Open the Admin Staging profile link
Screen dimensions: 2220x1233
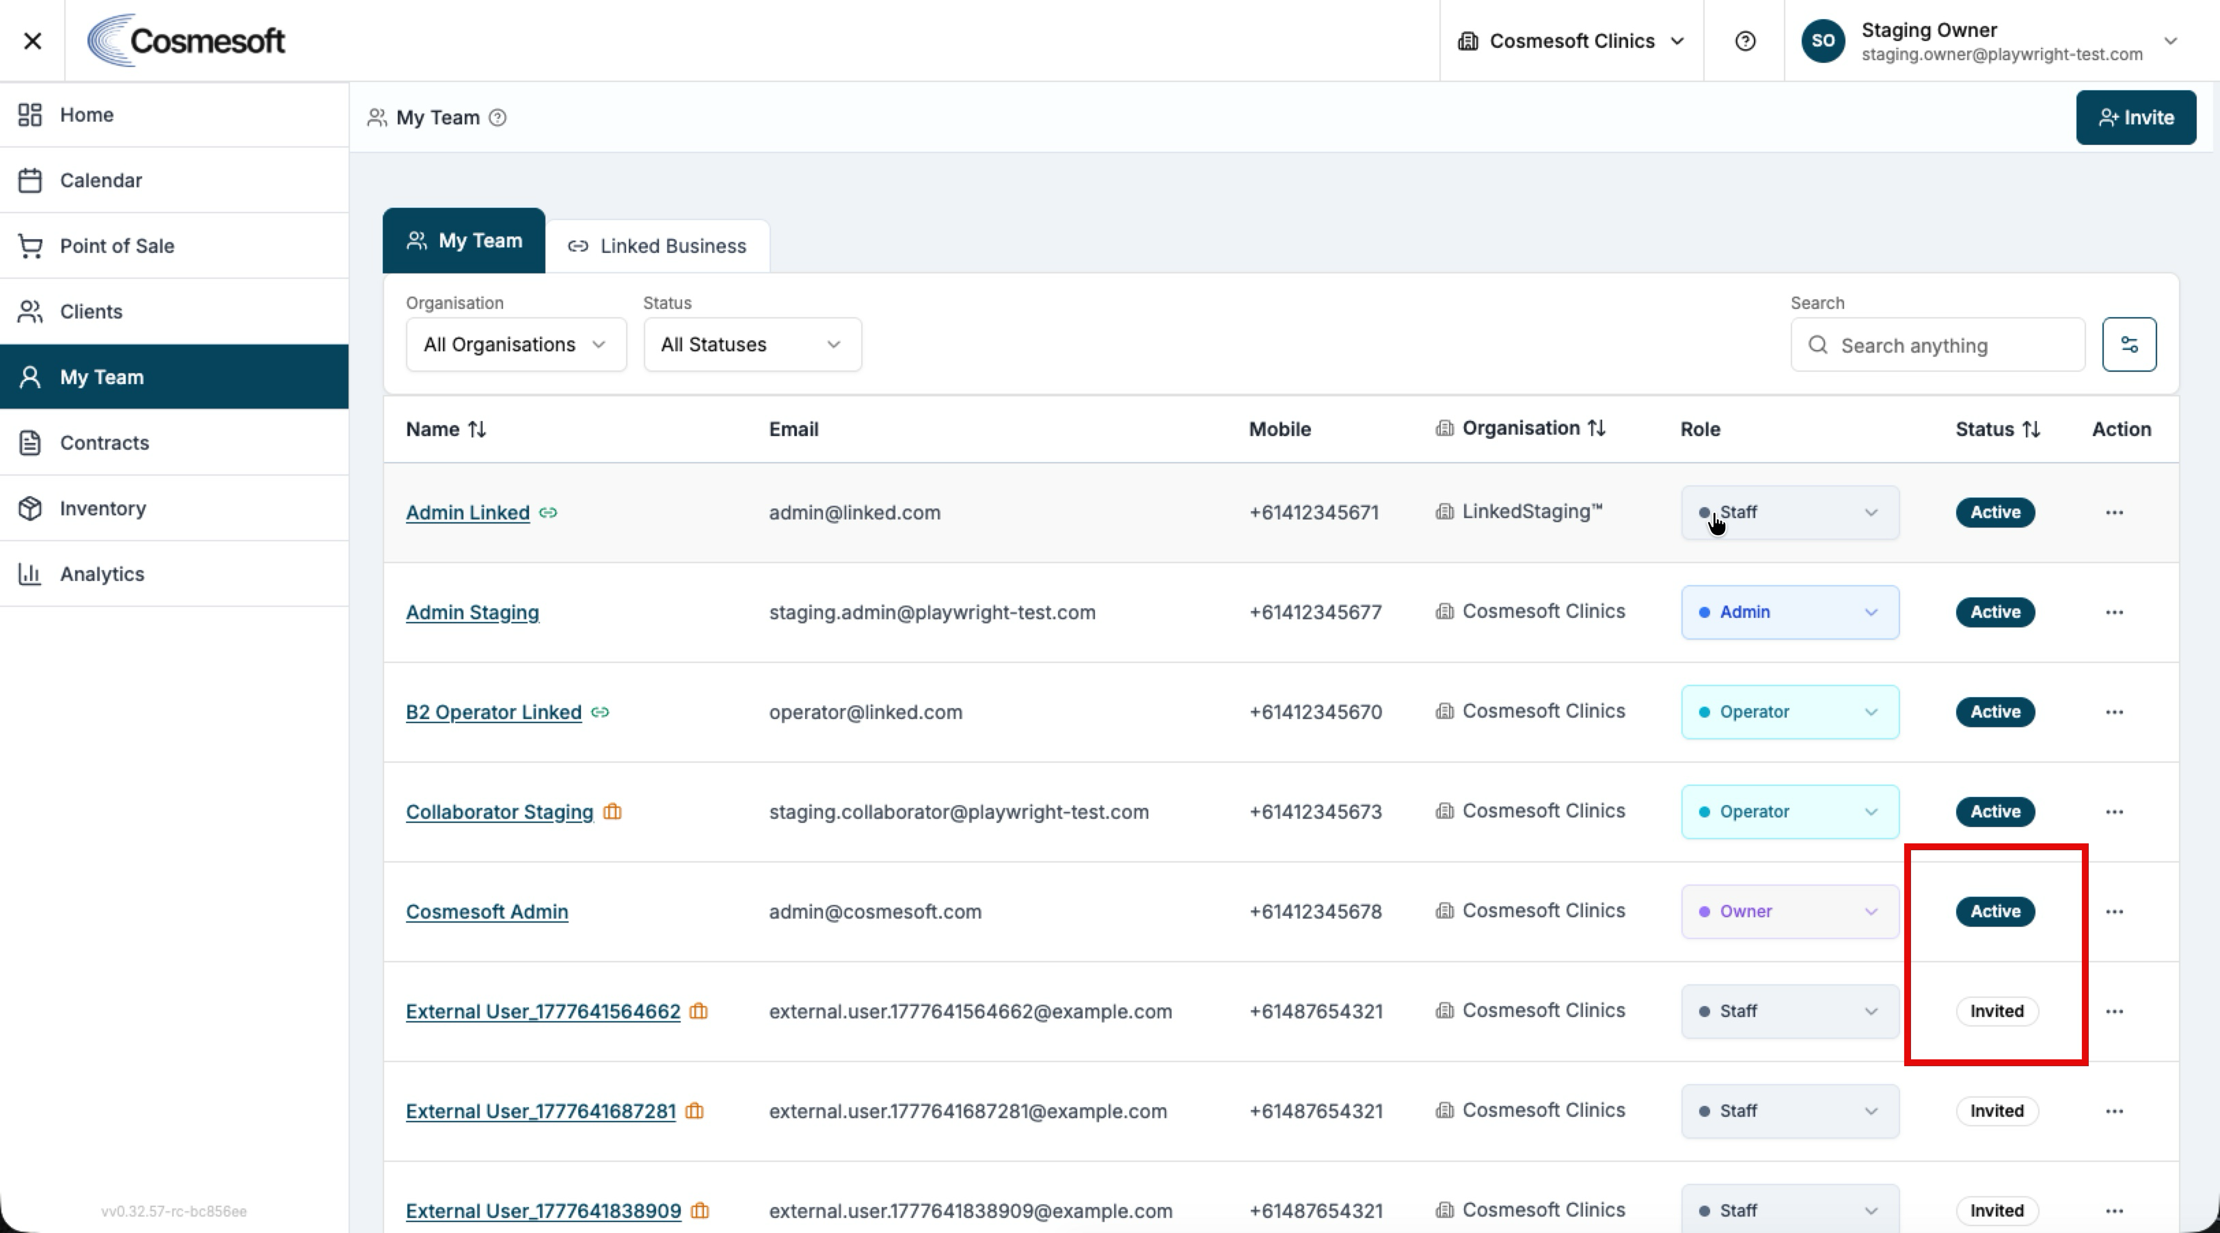tap(472, 612)
